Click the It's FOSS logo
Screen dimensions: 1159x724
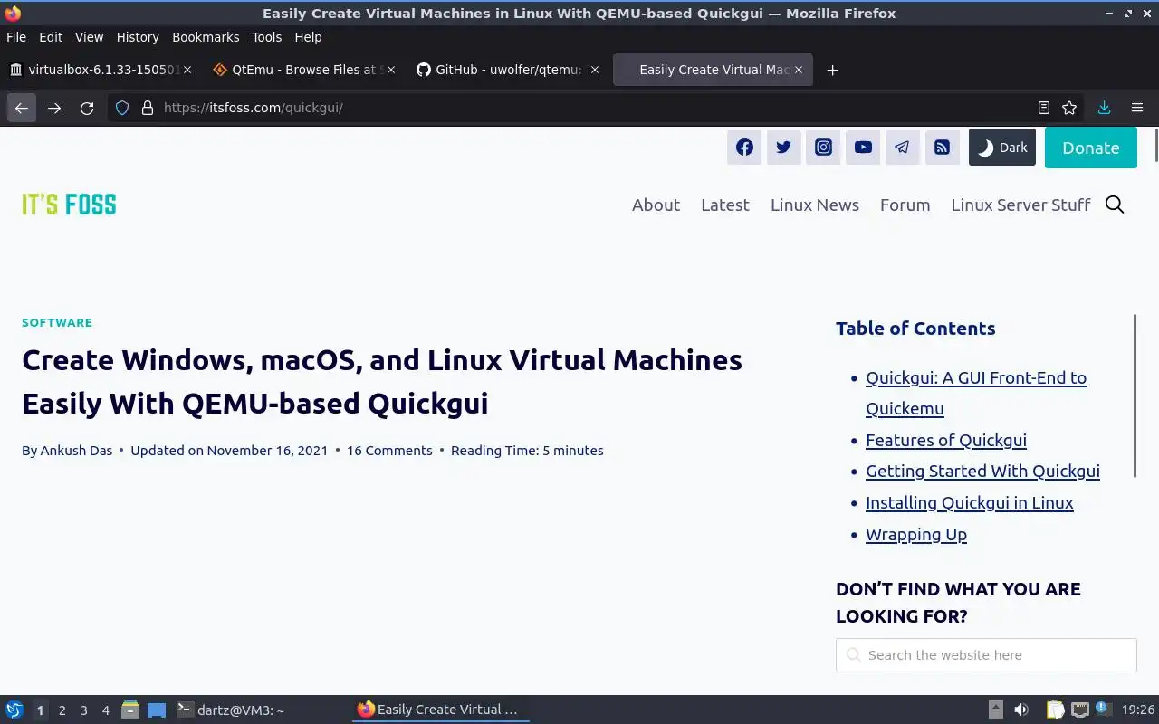coord(69,205)
